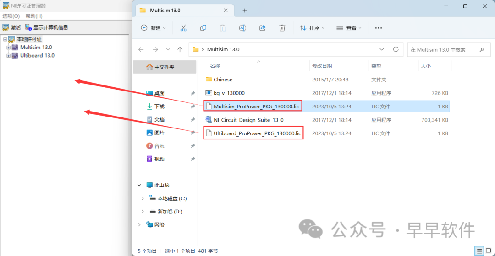Open the 排序 sort dropdown
This screenshot has width=495, height=256.
[x=312, y=28]
